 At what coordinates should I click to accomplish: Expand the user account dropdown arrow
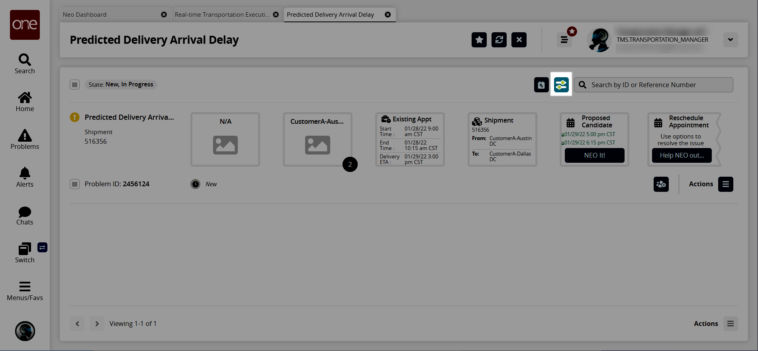point(731,40)
